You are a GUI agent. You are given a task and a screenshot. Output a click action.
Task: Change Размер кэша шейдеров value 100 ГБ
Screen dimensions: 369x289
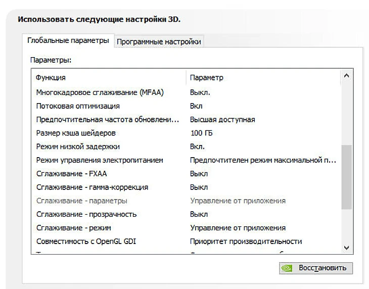(x=201, y=133)
